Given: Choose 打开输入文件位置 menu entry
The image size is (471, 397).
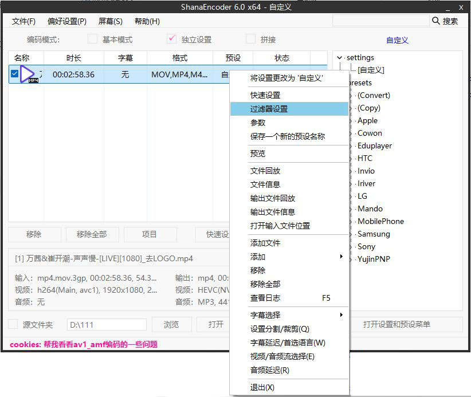Looking at the screenshot, I should tap(289, 226).
